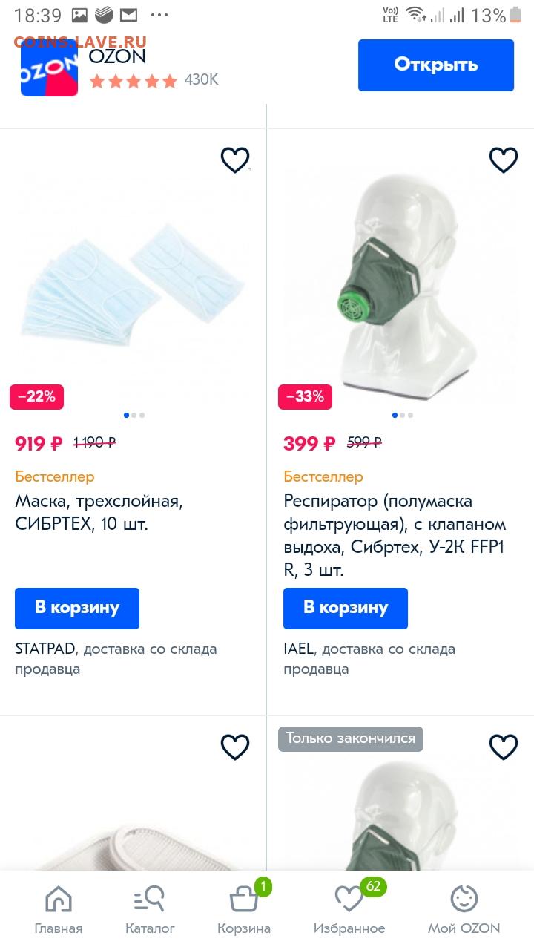Favorite the СИБРТЕХ three-layer mask
Screen dimensions: 534x950
coord(235,160)
